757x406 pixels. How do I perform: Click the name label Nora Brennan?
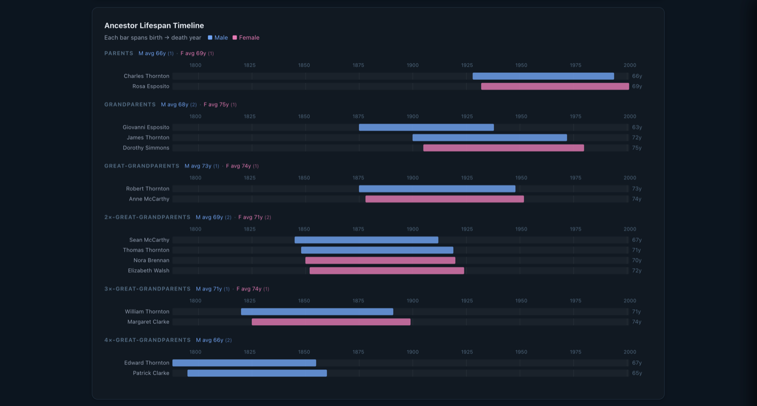coord(151,261)
